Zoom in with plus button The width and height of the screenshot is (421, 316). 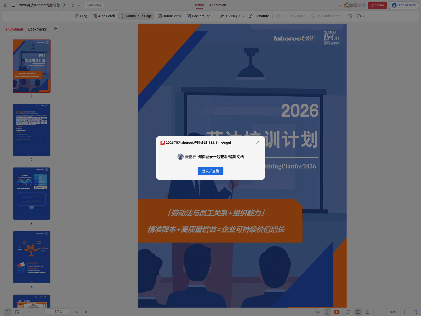[x=405, y=312]
